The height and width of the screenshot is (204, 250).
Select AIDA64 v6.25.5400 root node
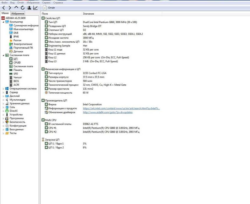pos(13,18)
